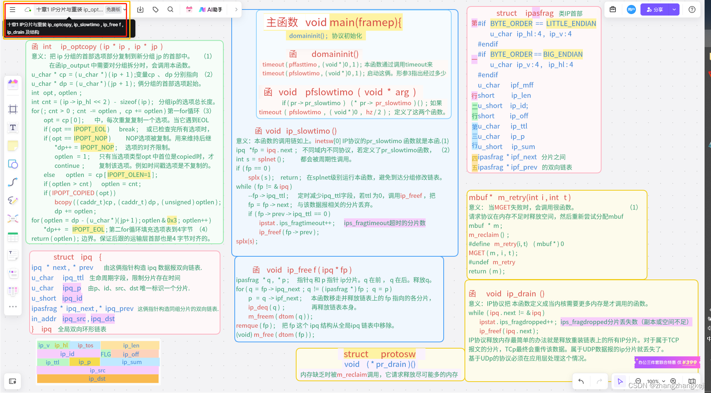Click the 'ips_fragtimeout超时的分片数' highlighted note
Viewport: 711px width, 393px height.
pyautogui.click(x=385, y=223)
